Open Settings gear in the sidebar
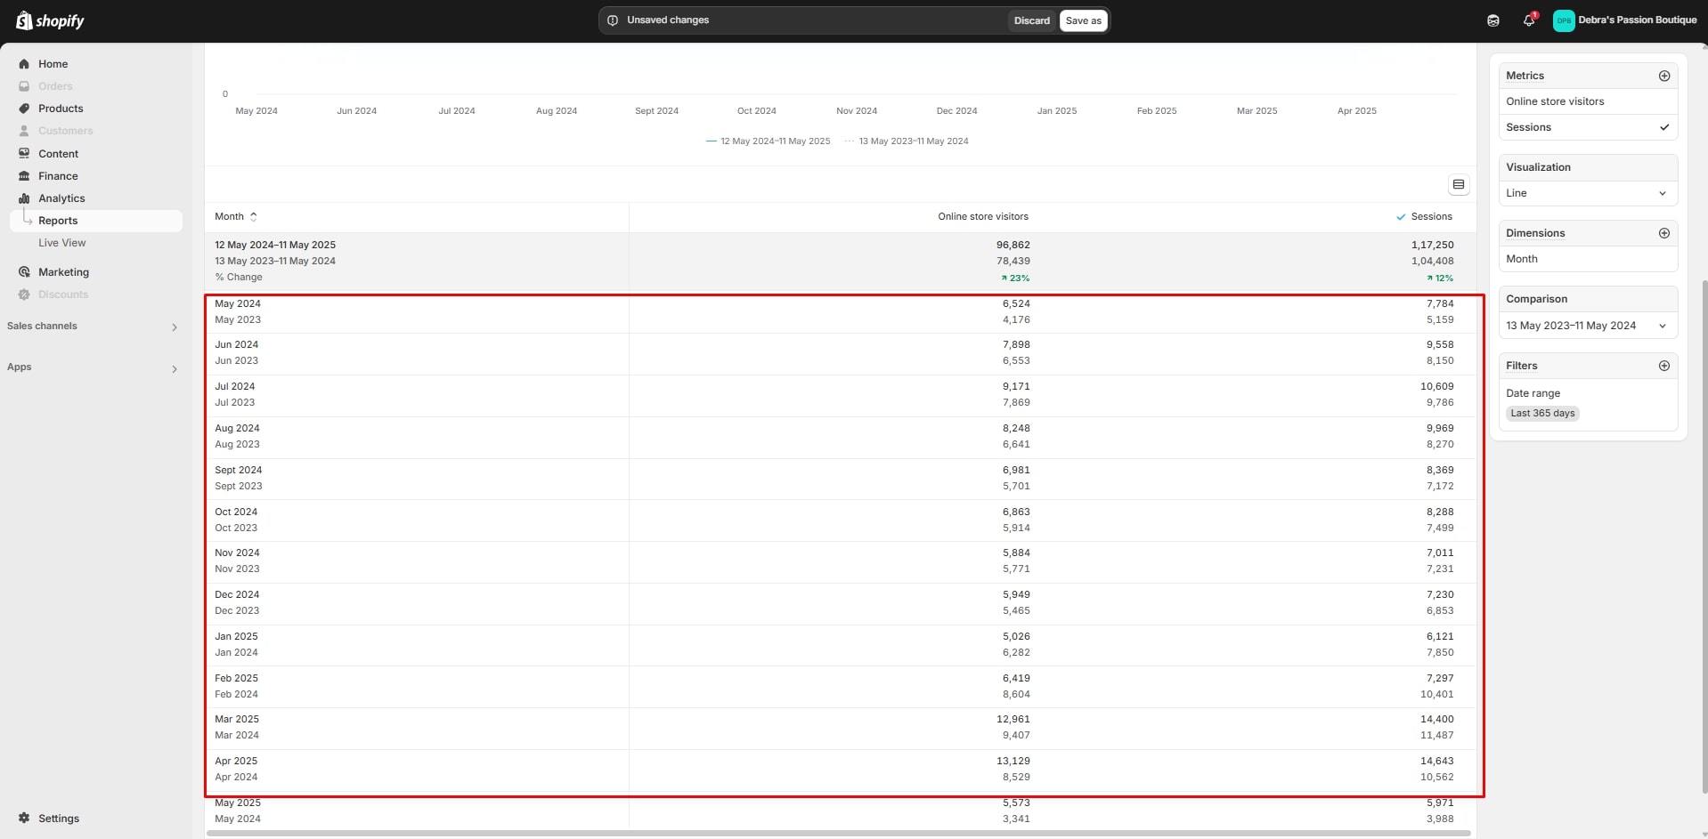This screenshot has width=1708, height=839. [24, 818]
